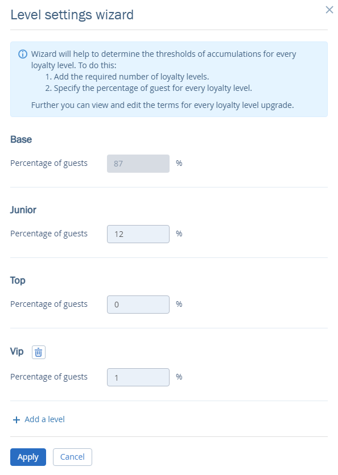Focus the Junior percentage field showing 12
The image size is (338, 475).
tap(138, 234)
